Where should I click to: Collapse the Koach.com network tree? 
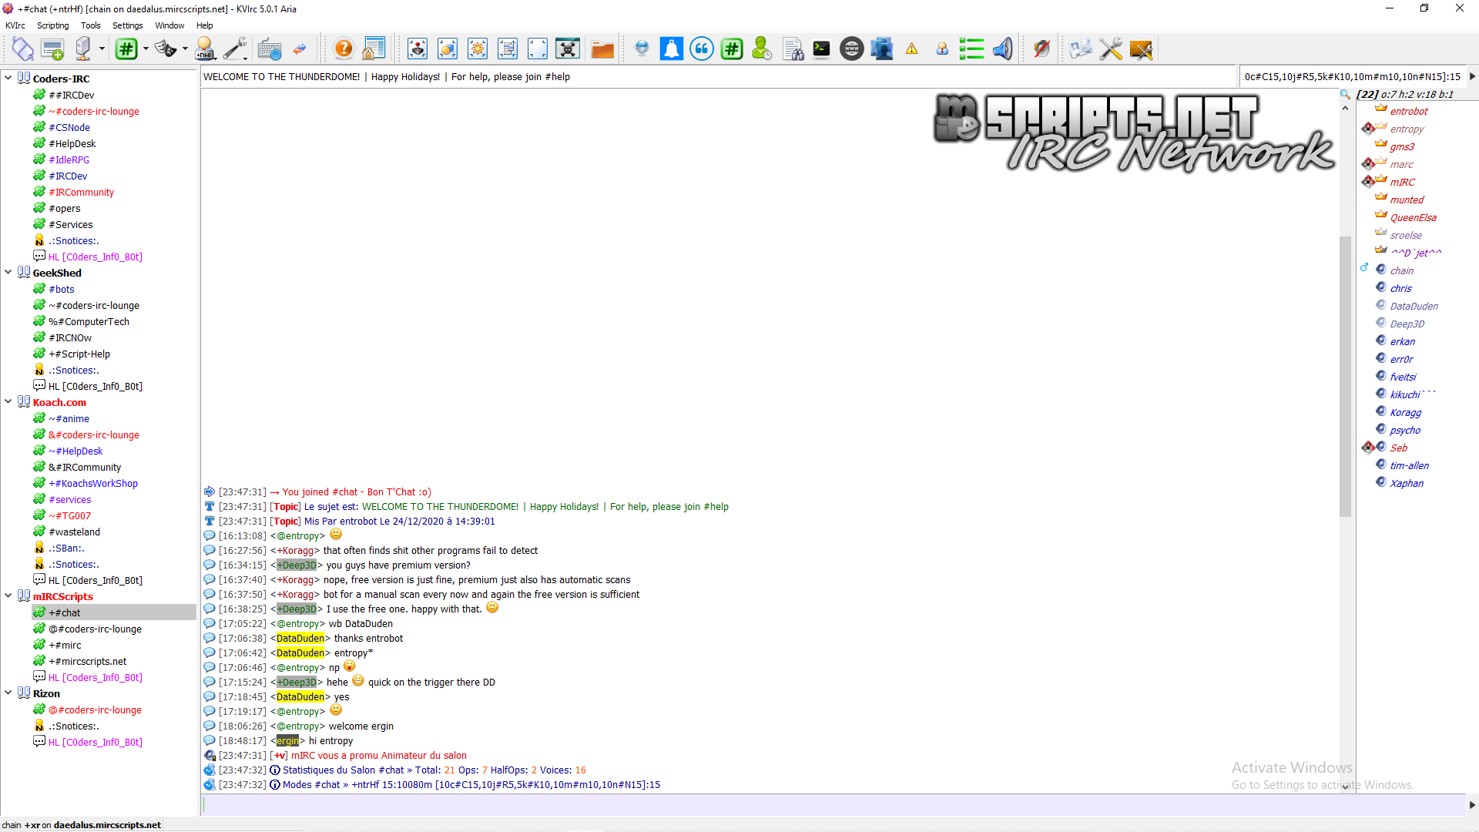[x=8, y=401]
